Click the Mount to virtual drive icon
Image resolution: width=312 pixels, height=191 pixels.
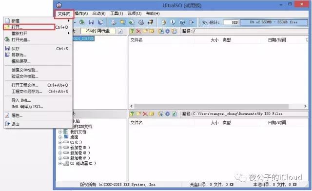(141, 22)
